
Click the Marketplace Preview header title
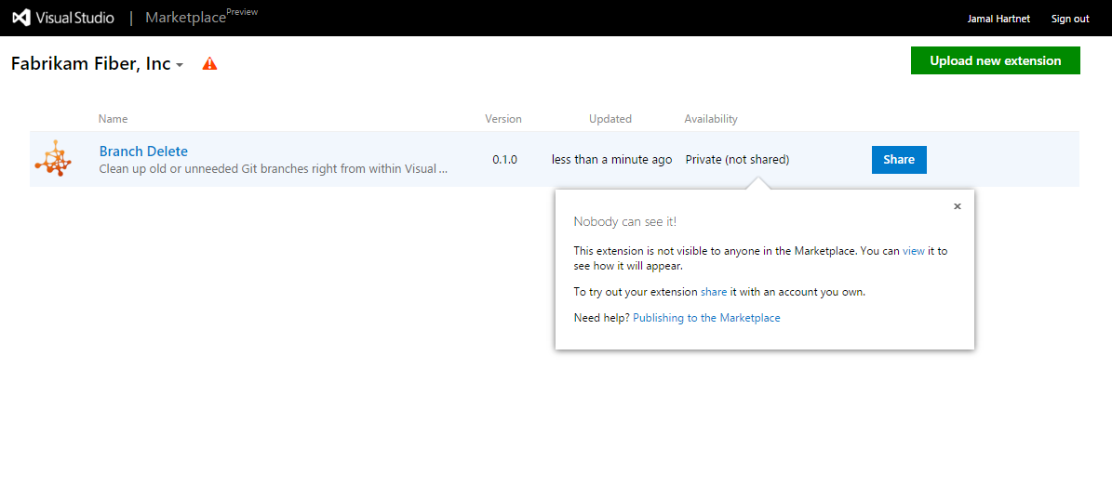pos(201,17)
